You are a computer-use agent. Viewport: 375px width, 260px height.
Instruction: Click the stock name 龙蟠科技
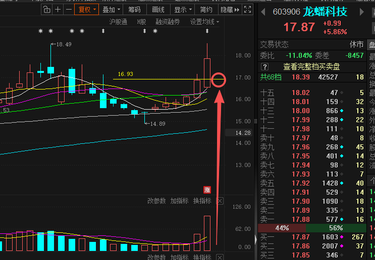coord(325,12)
